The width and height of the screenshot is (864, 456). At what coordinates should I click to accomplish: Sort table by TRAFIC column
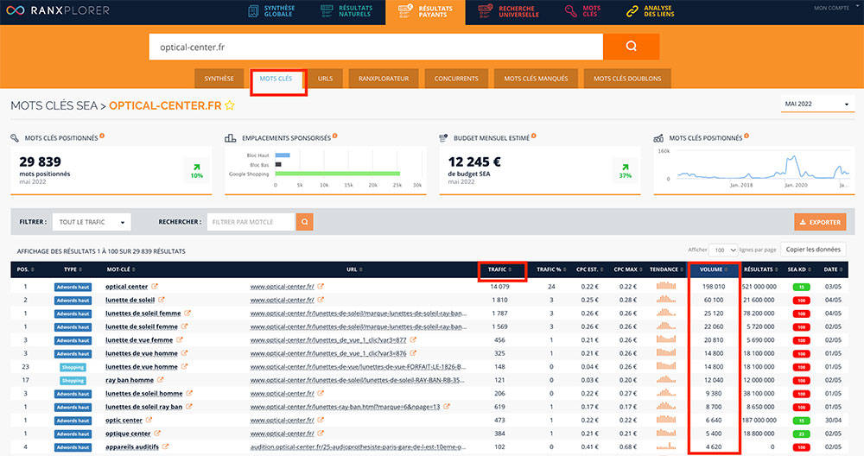(499, 269)
